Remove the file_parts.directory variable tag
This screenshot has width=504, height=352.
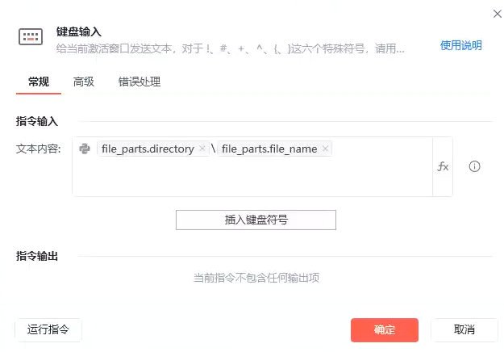click(x=202, y=149)
